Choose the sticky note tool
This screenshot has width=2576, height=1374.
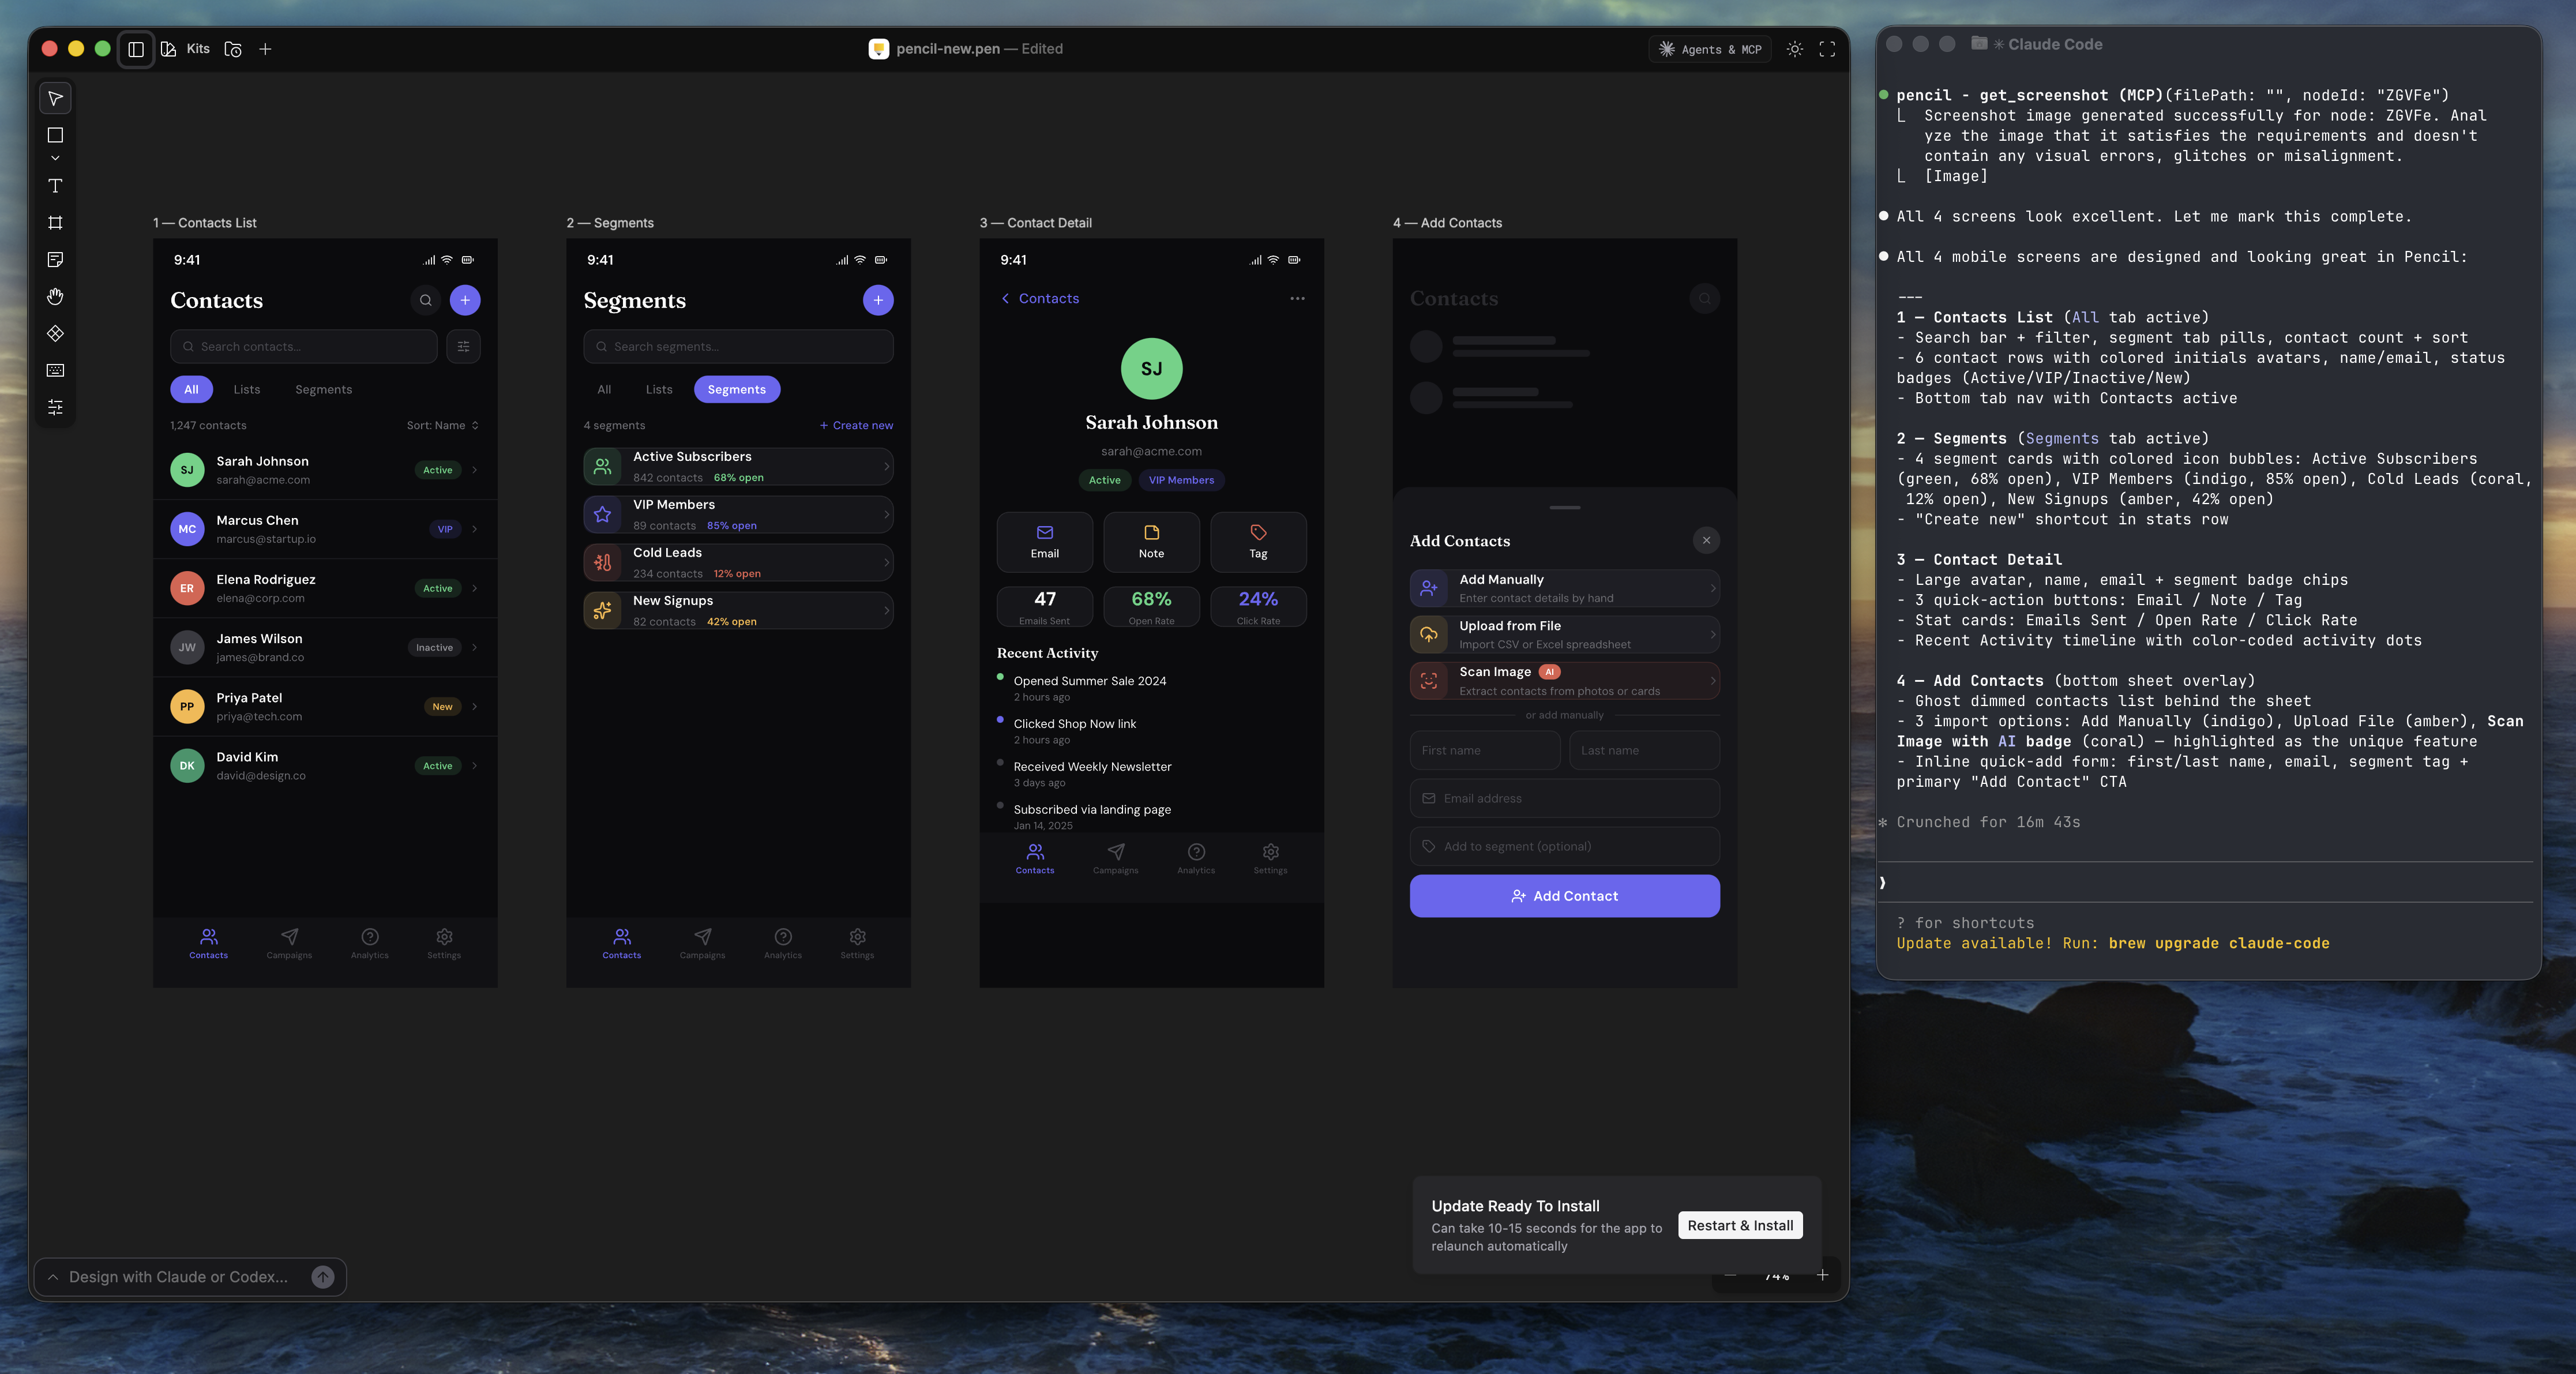[x=55, y=260]
